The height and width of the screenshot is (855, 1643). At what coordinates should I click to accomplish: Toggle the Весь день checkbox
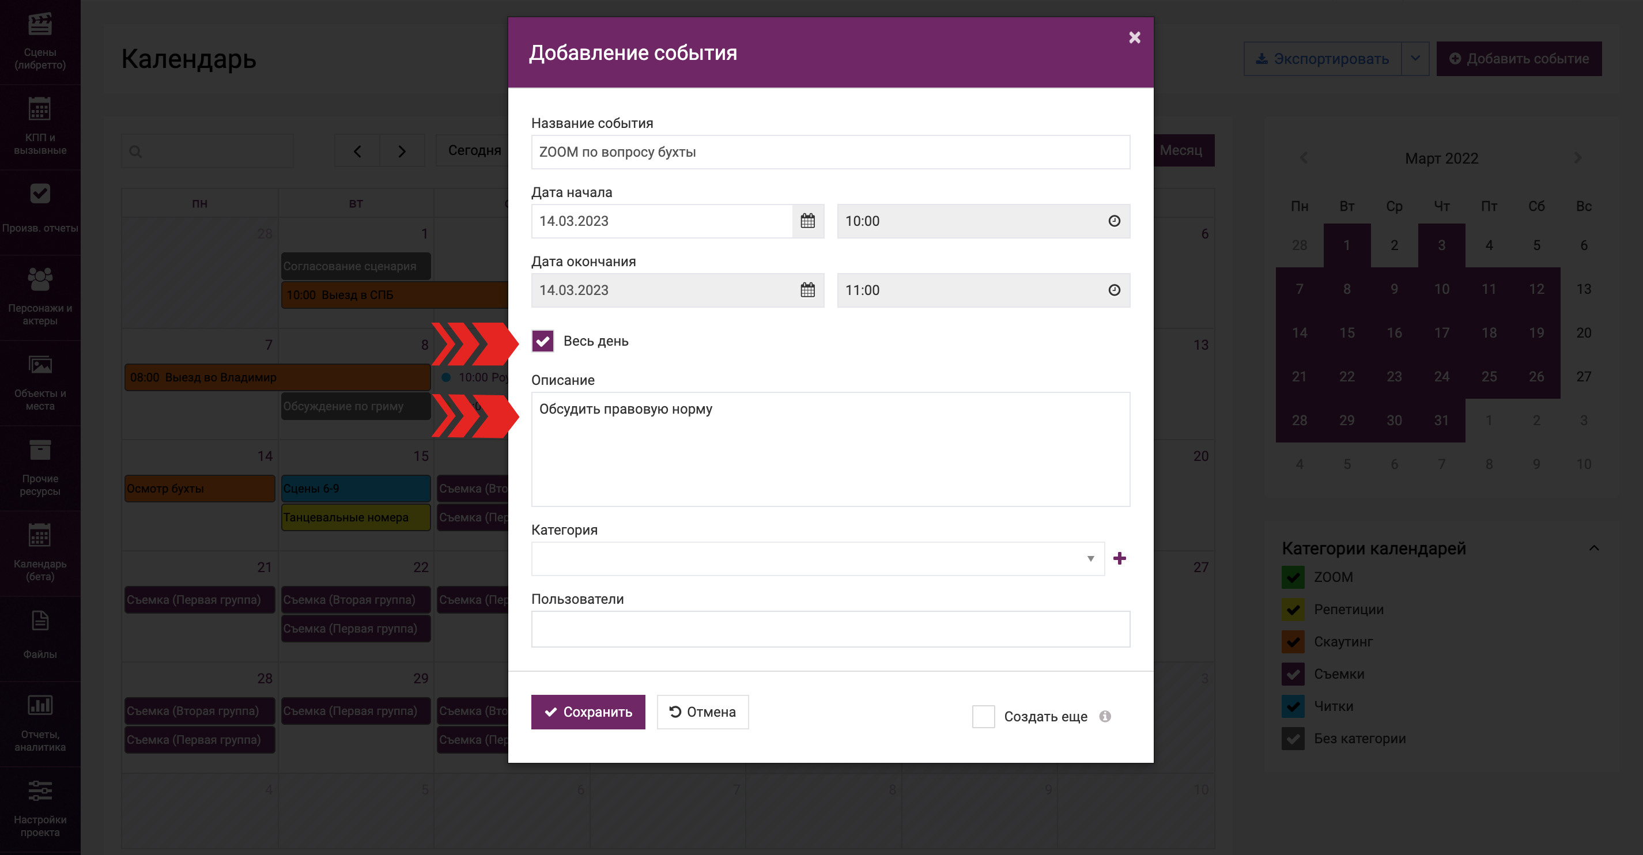click(x=543, y=341)
